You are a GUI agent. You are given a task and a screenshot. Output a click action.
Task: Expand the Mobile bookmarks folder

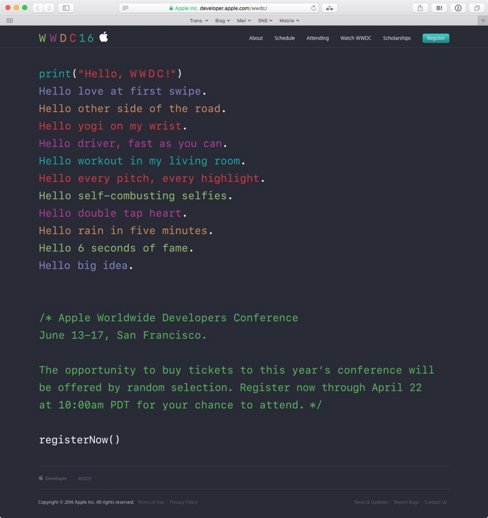pyautogui.click(x=289, y=20)
